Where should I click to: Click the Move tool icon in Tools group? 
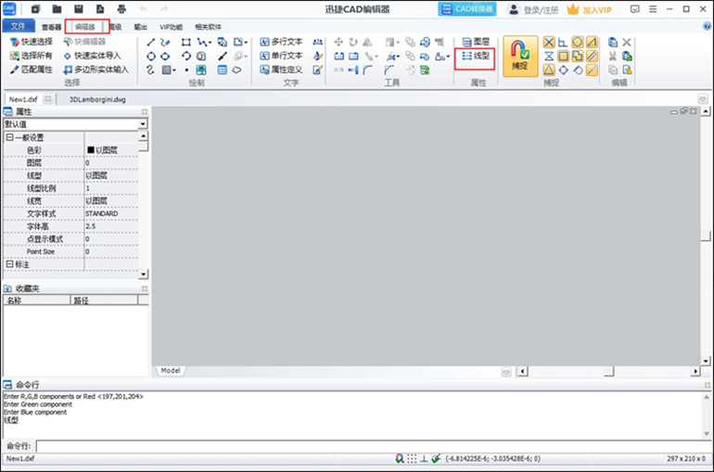(338, 43)
